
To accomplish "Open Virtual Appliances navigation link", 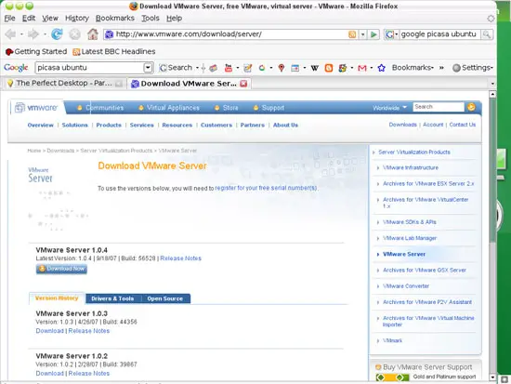I will tap(173, 108).
